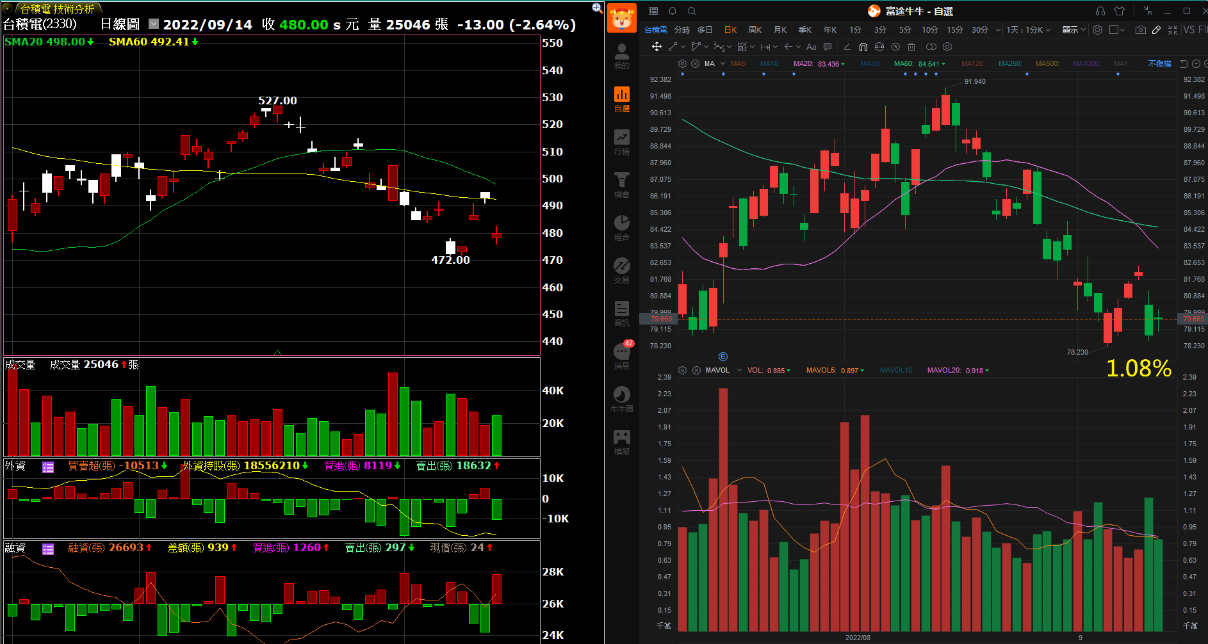The width and height of the screenshot is (1208, 644).
Task: Switch to the 月K monthly tab
Action: [x=780, y=30]
